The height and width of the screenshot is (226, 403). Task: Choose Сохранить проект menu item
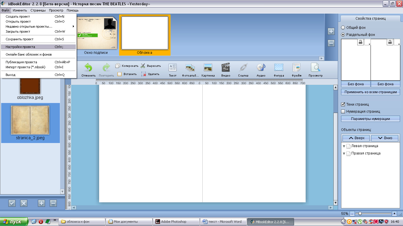pos(38,39)
